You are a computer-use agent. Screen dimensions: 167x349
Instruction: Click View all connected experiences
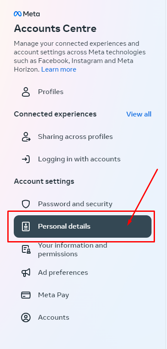pos(139,114)
